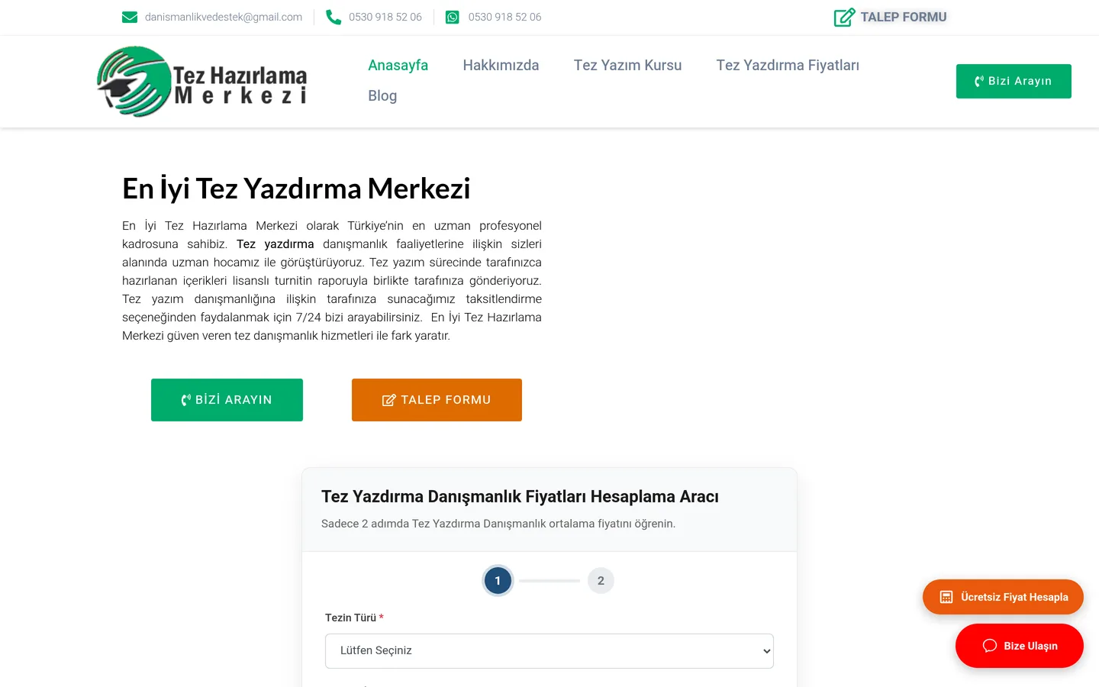The image size is (1099, 687).
Task: Click the green WhatsApp icon
Action: coord(453,17)
